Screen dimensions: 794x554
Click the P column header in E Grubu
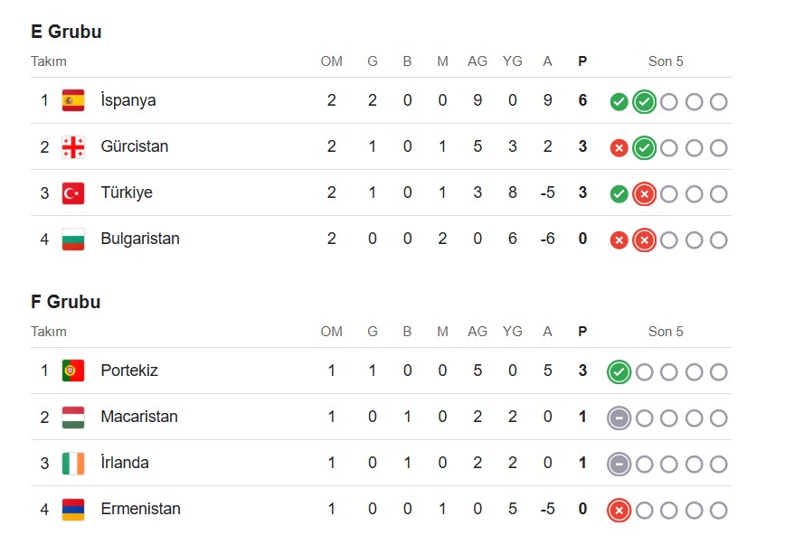pyautogui.click(x=582, y=61)
